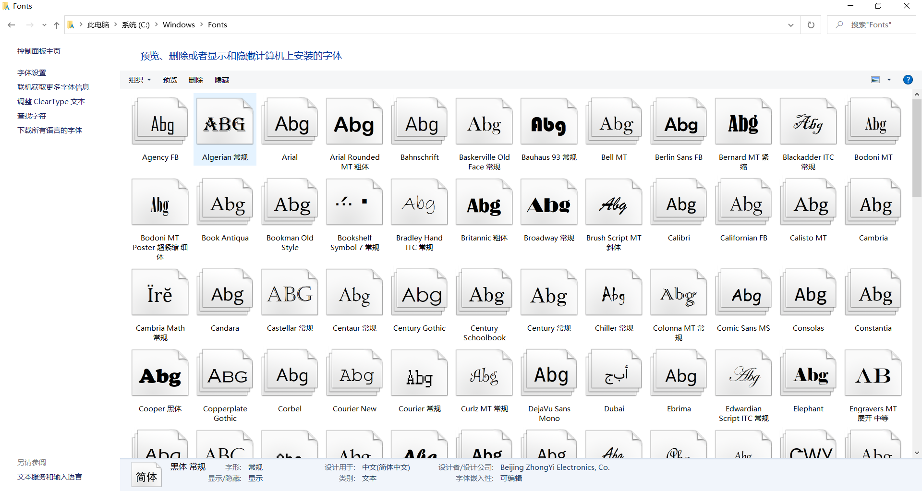922x491 pixels.
Task: Expand chevron after 系统 (C:) in breadcrumb
Action: [156, 24]
